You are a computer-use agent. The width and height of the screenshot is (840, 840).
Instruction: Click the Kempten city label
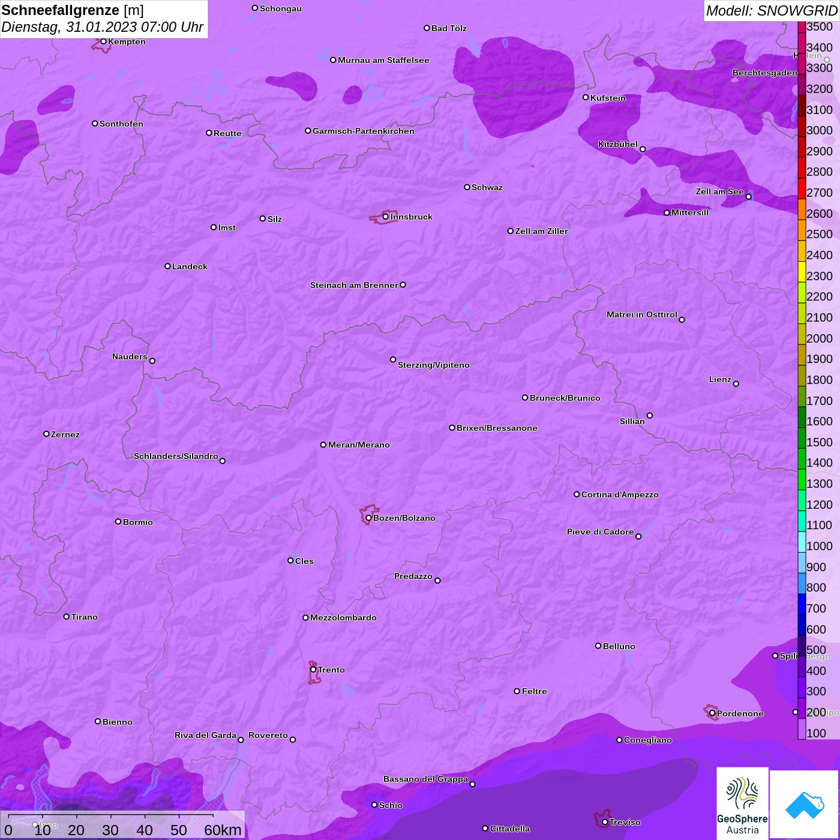point(127,41)
